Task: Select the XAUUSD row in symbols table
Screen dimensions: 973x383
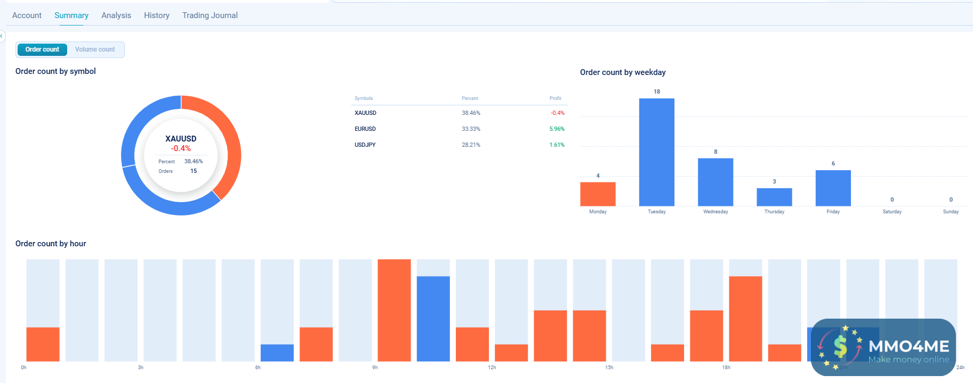Action: point(366,113)
